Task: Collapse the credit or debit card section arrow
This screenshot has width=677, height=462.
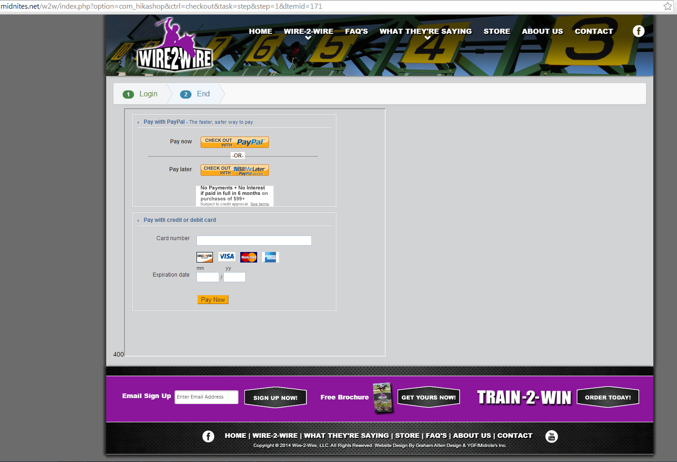Action: (x=138, y=220)
